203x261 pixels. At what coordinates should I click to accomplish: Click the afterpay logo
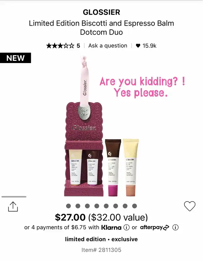pyautogui.click(x=154, y=227)
